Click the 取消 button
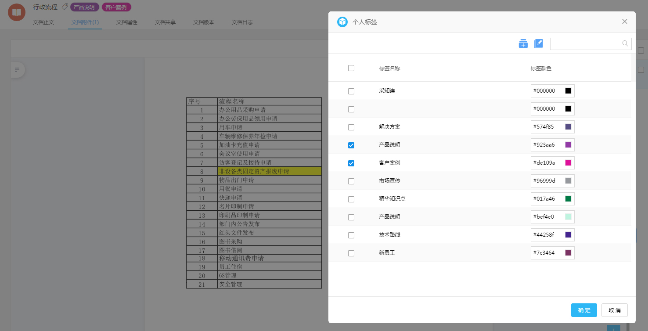This screenshot has height=331, width=648. [615, 310]
